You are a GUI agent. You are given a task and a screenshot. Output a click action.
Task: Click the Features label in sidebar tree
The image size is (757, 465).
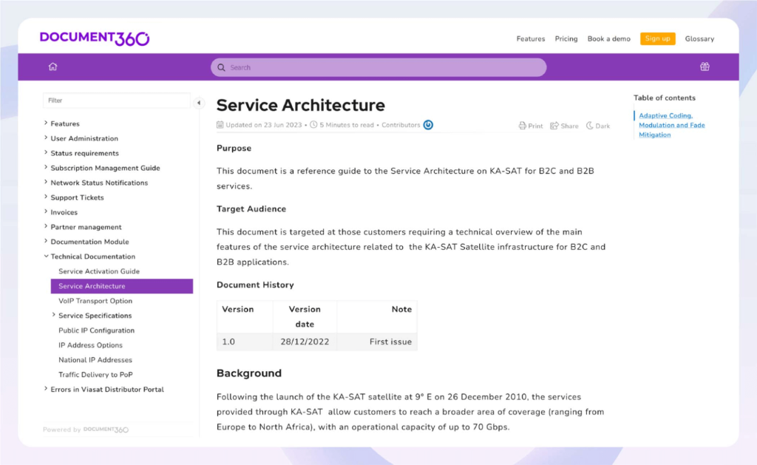(x=65, y=123)
